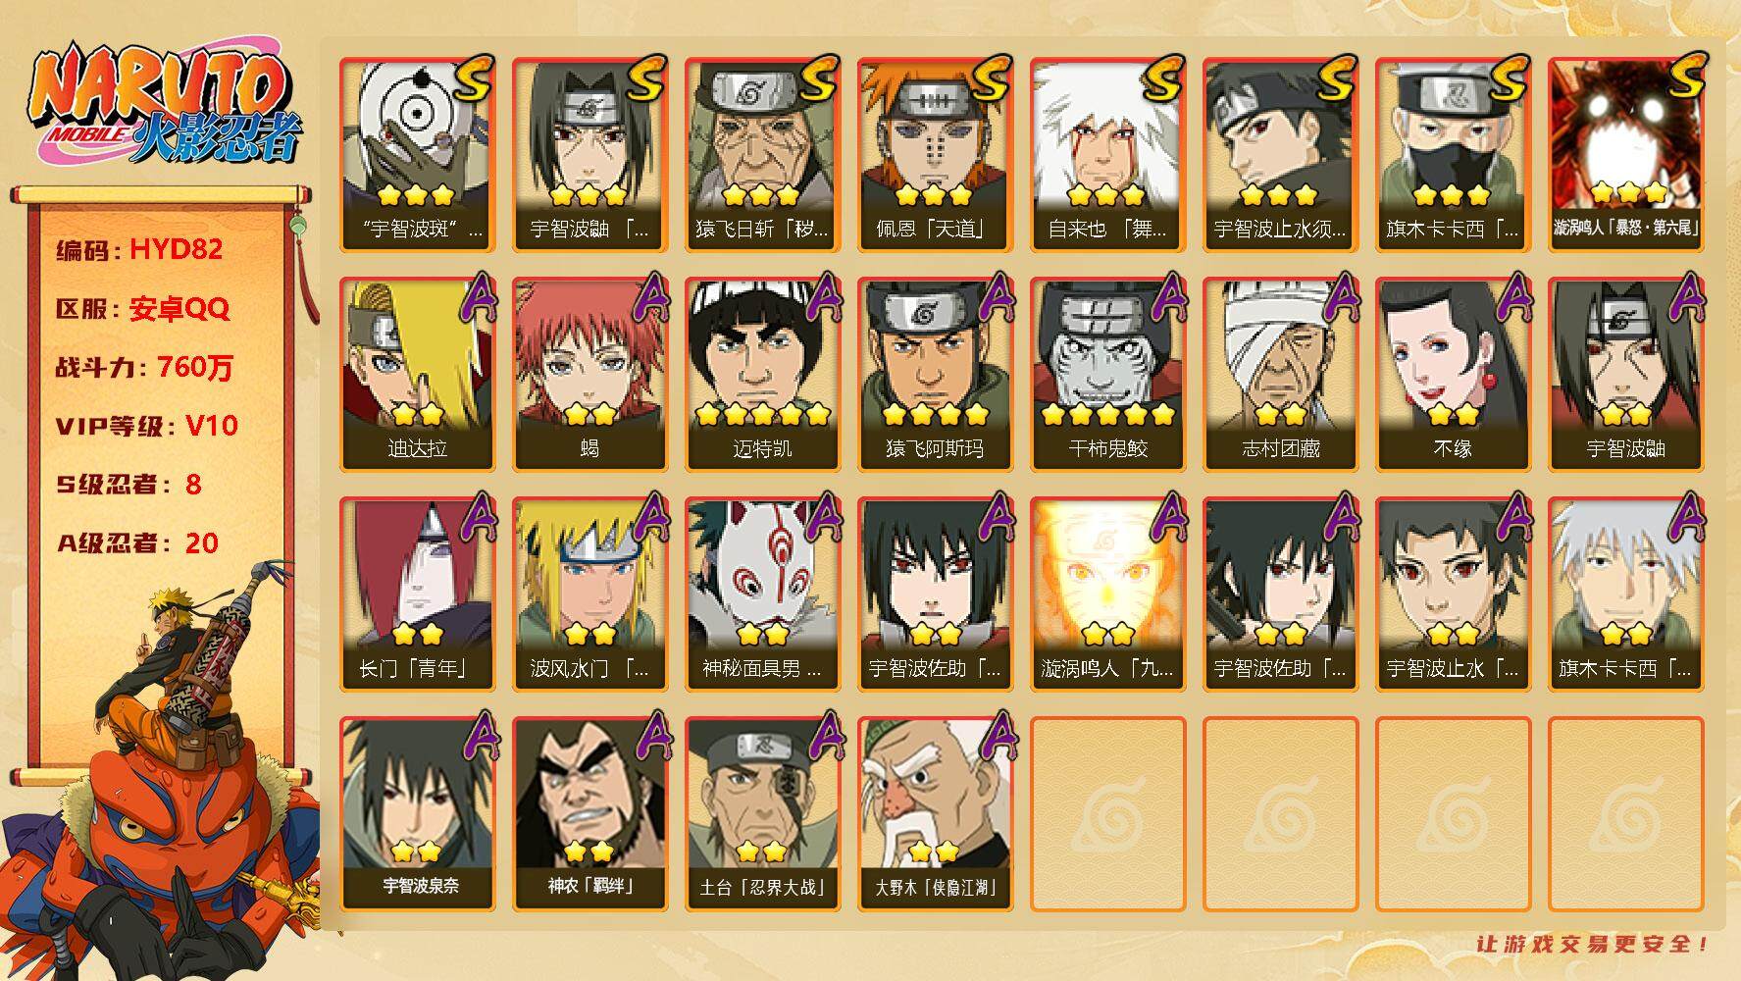Screen dimensions: 1741x981
Task: Click the 编码 HYD82 account code text
Action: pyautogui.click(x=140, y=249)
